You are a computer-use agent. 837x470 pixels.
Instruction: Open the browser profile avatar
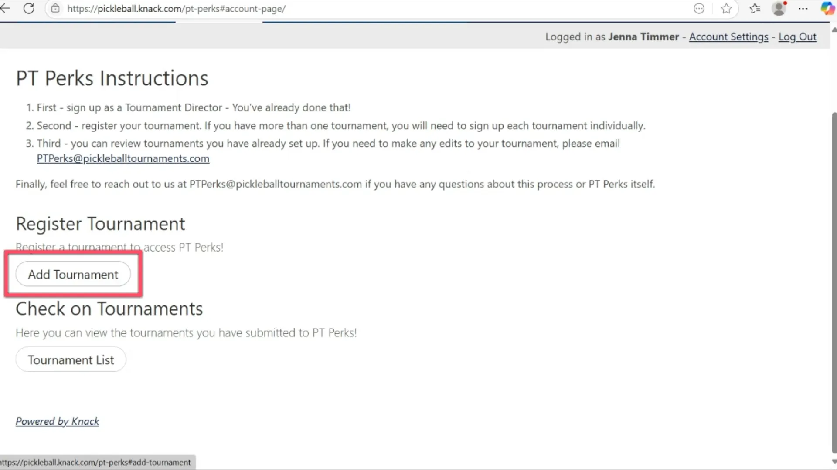pyautogui.click(x=779, y=9)
